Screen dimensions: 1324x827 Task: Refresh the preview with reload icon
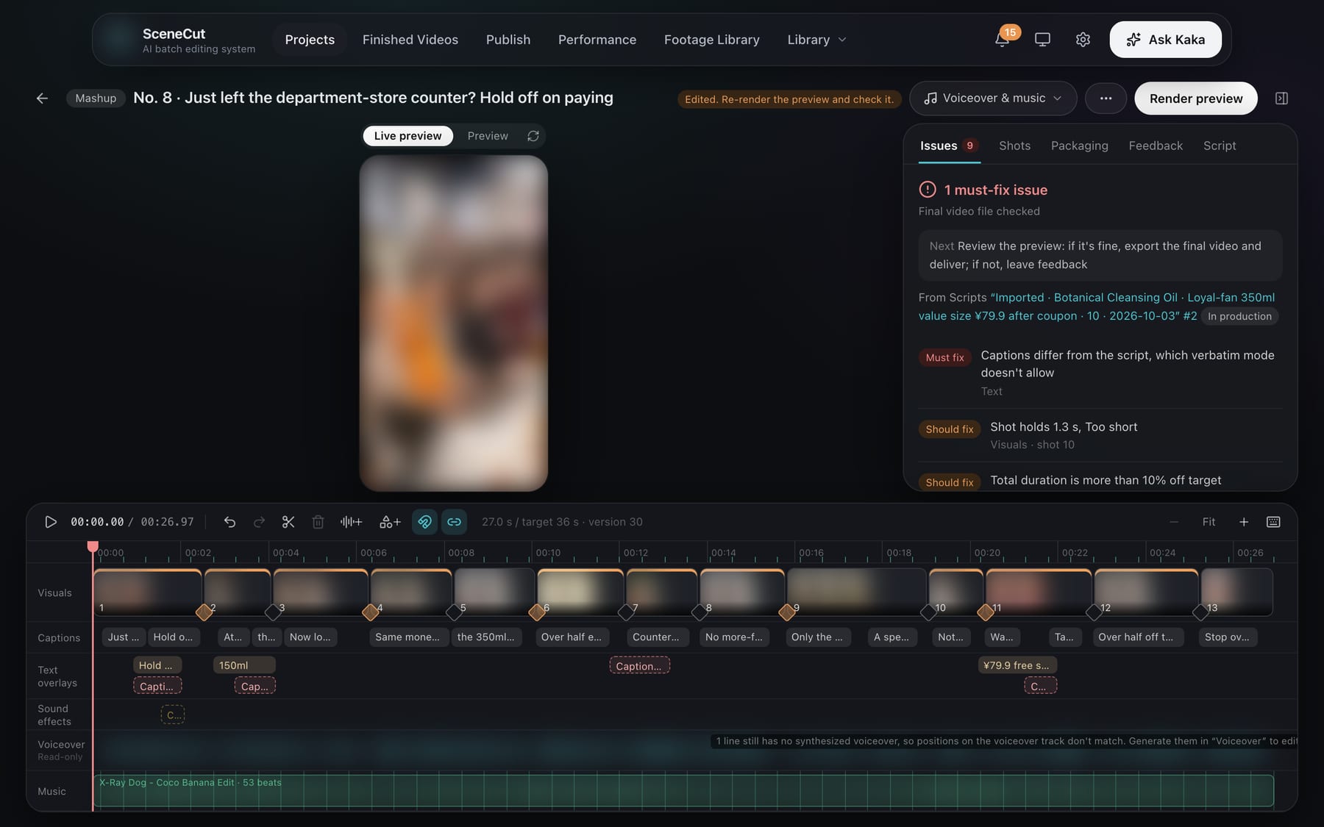533,136
